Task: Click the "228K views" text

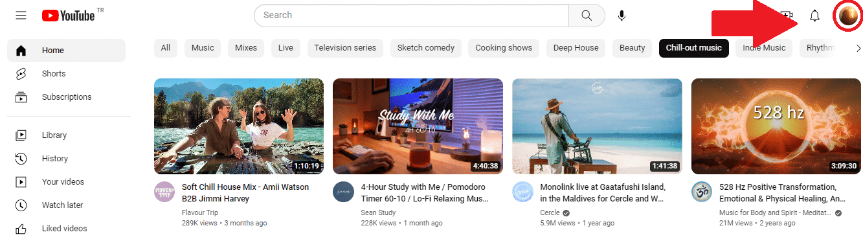Action: point(379,223)
